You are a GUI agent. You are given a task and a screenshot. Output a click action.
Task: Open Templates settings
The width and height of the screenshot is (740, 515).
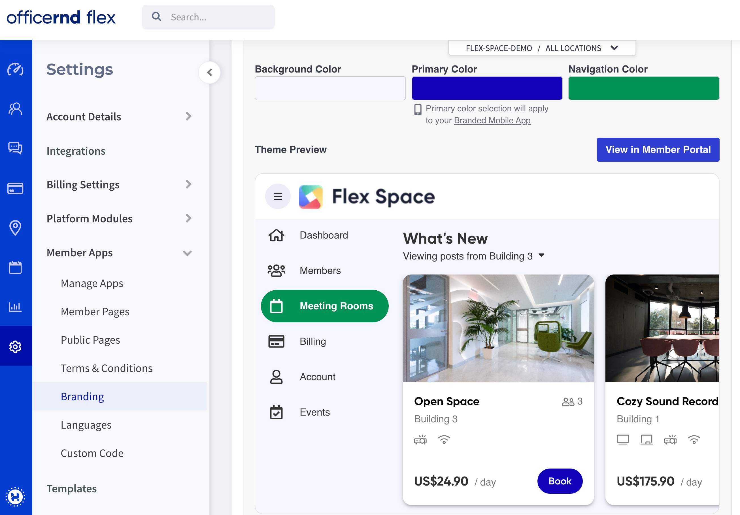tap(72, 489)
